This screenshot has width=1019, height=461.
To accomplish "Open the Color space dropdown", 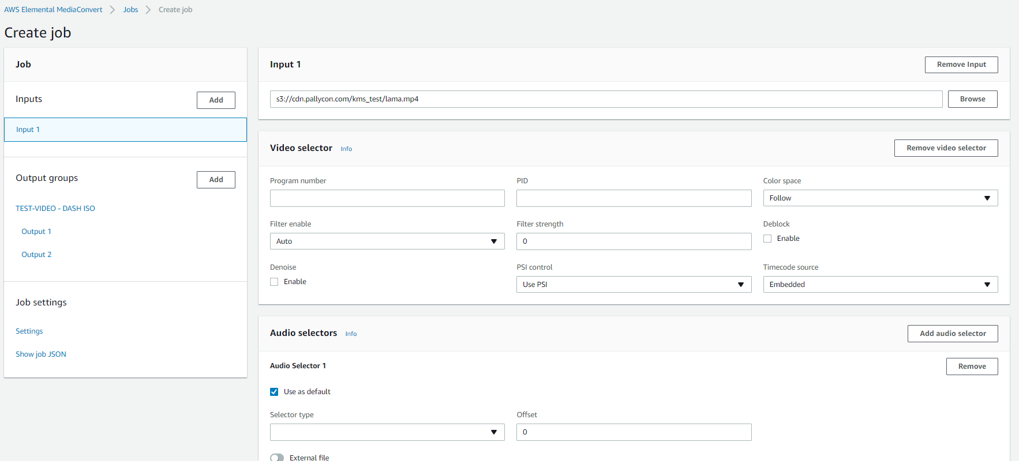I will point(880,198).
